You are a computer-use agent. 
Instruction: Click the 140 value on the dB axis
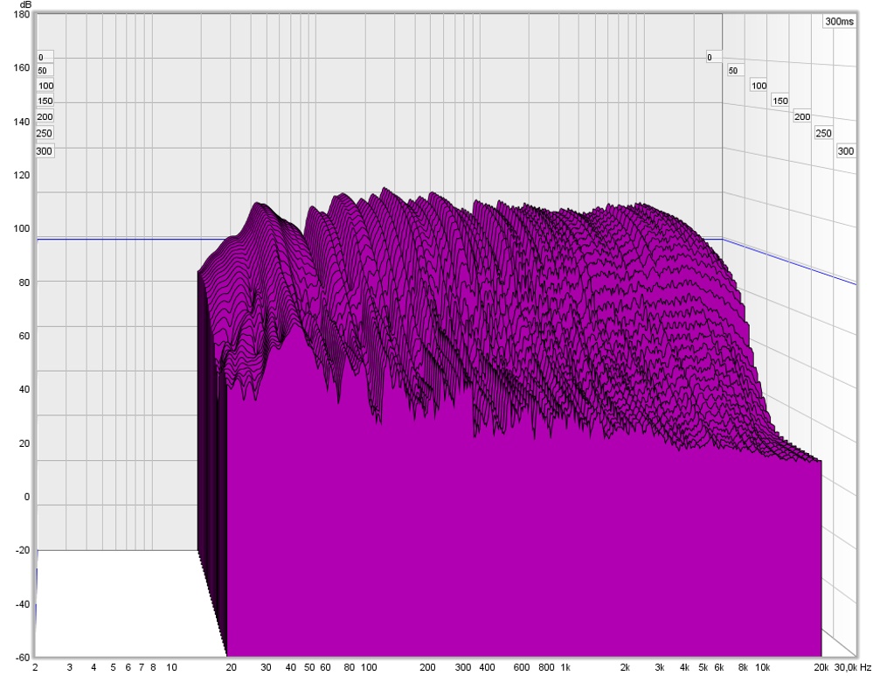[x=22, y=122]
